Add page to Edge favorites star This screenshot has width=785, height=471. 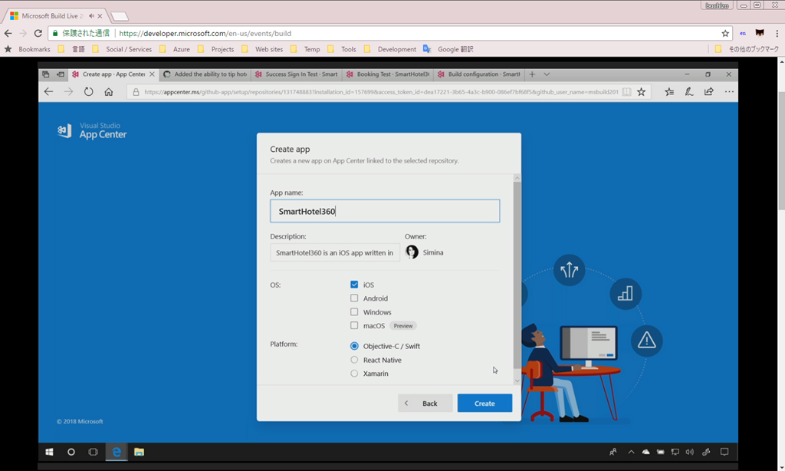point(641,91)
